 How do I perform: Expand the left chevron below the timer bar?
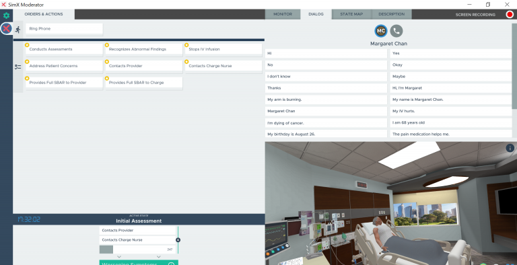(119, 257)
